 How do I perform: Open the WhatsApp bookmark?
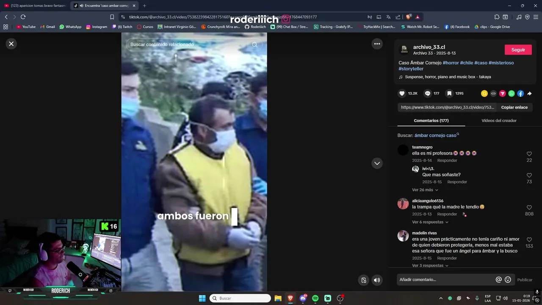coord(70,27)
